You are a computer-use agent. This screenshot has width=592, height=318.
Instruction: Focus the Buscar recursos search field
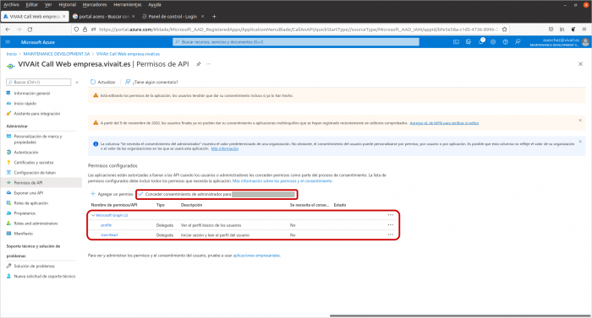click(x=296, y=42)
